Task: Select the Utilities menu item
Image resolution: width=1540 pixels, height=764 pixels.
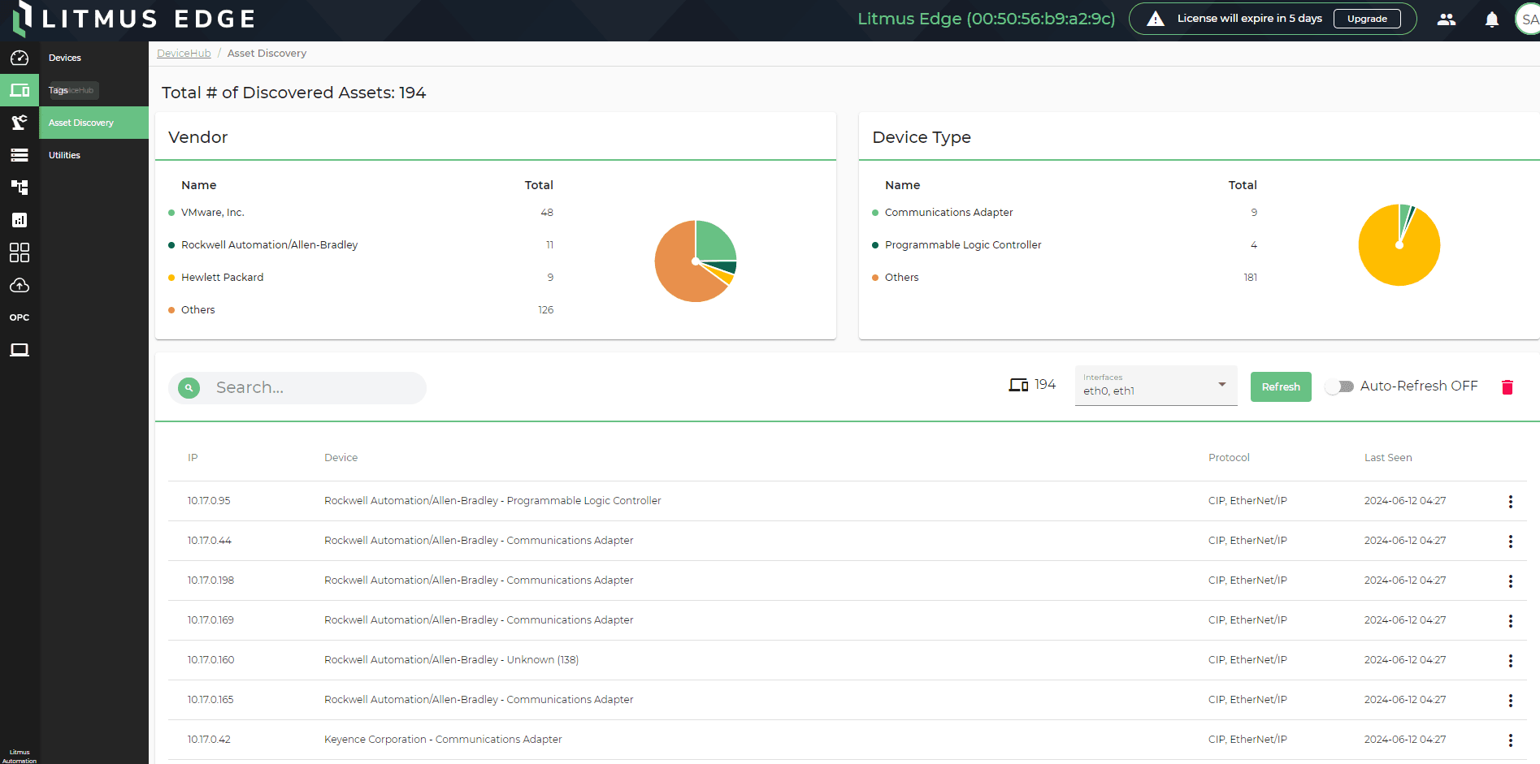Action: (x=64, y=155)
